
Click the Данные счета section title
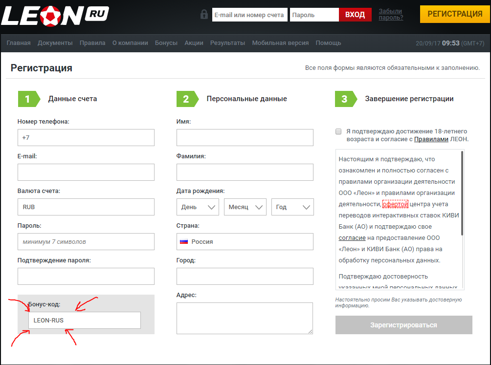[73, 99]
